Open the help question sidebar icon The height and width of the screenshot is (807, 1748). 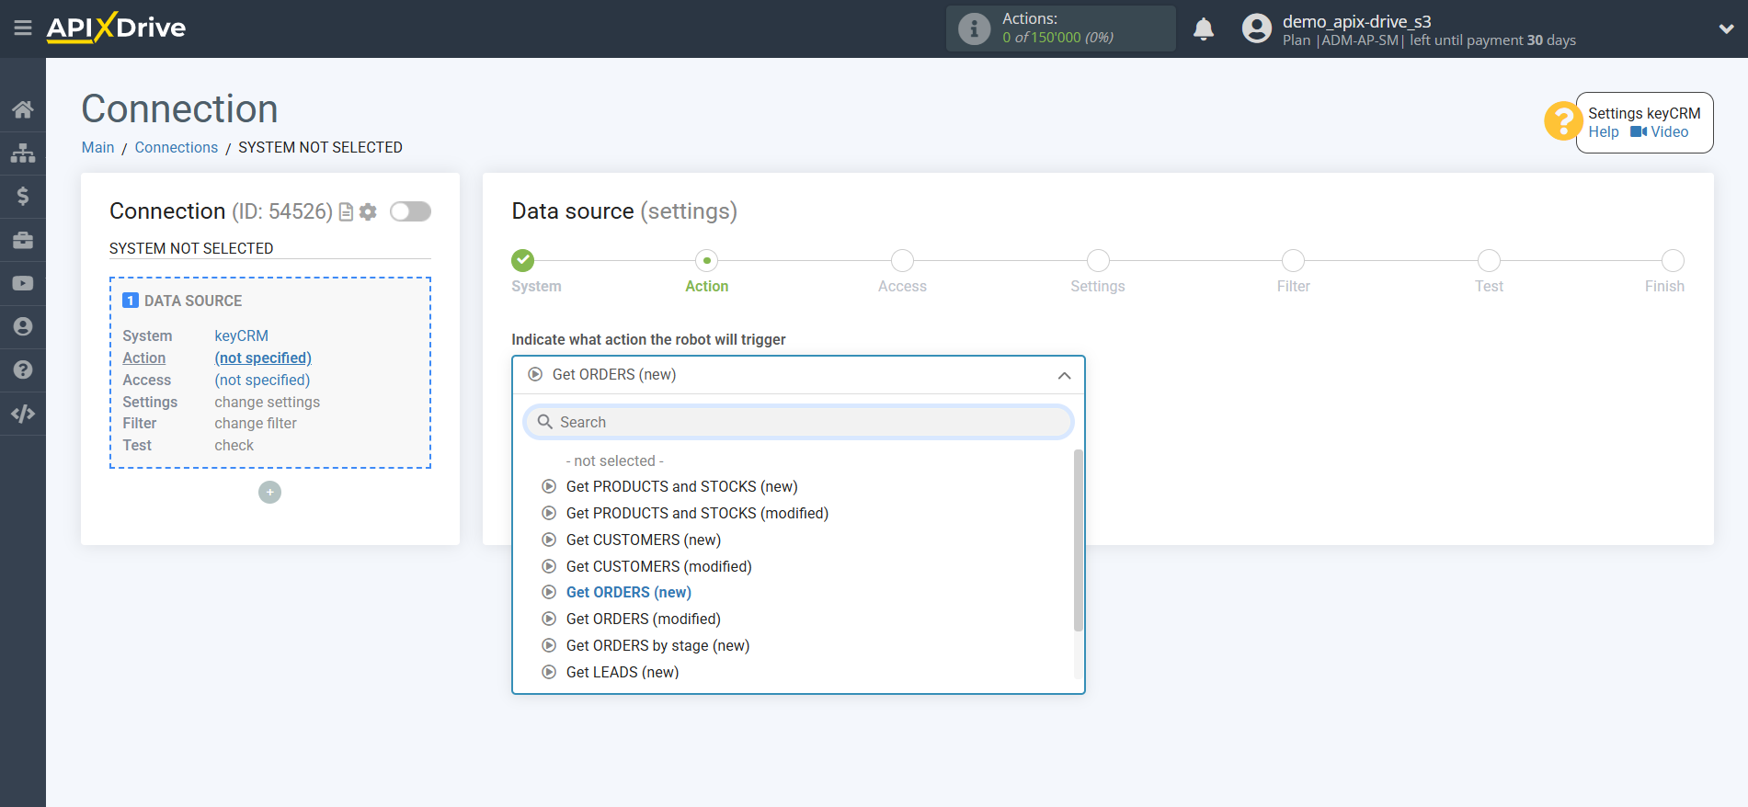pos(23,369)
